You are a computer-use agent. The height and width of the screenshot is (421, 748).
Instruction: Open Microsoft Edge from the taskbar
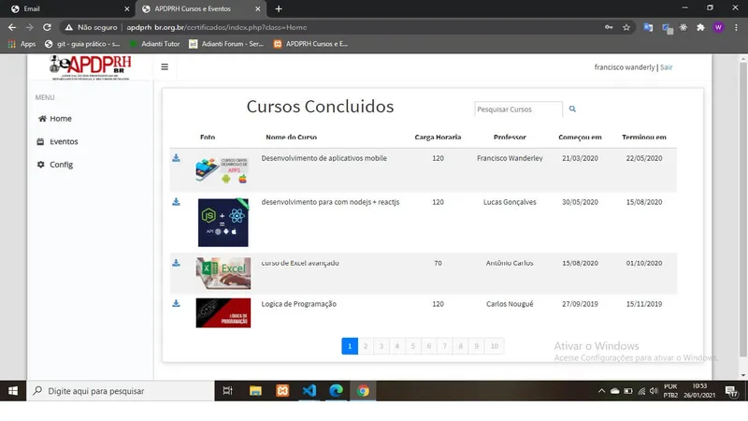click(337, 391)
